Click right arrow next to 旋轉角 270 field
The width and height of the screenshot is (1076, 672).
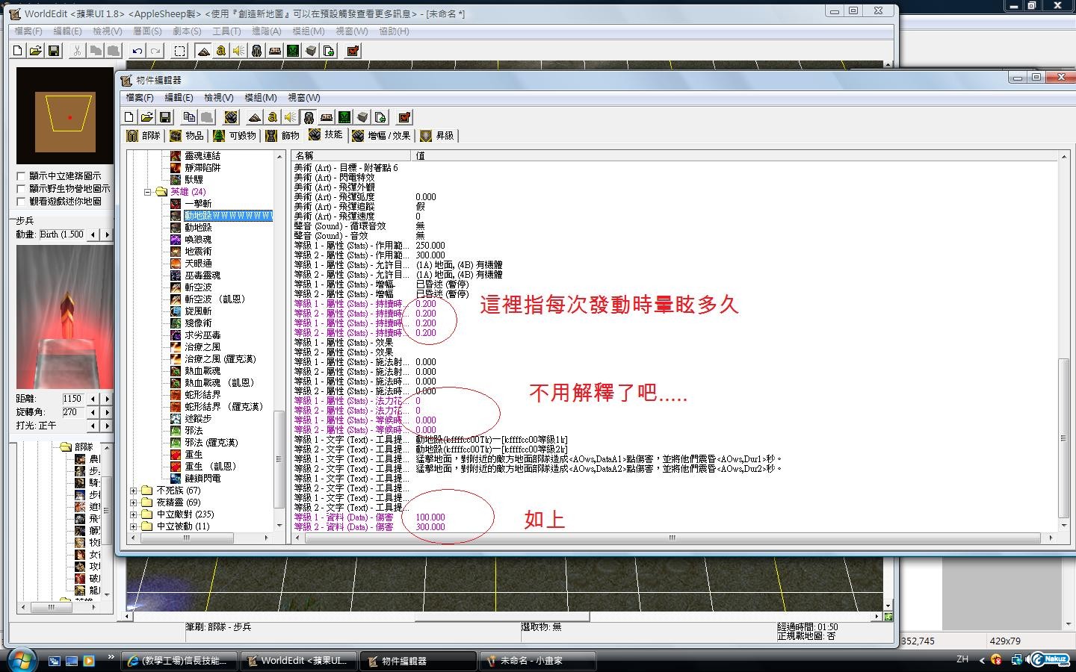pos(107,412)
